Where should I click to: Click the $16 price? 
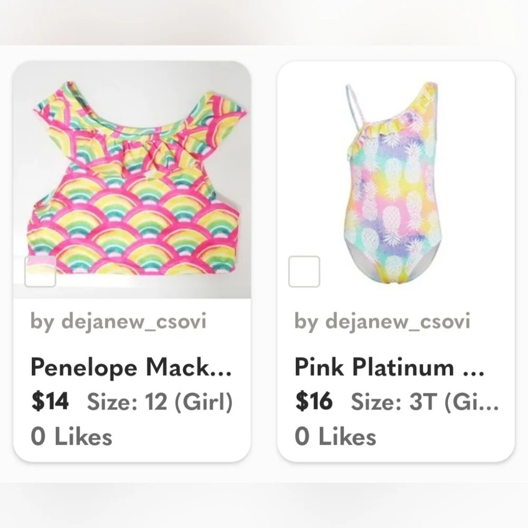[x=314, y=401]
